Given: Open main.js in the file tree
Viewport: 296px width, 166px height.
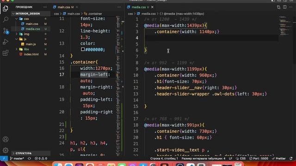Looking at the screenshot, I should (31, 44).
